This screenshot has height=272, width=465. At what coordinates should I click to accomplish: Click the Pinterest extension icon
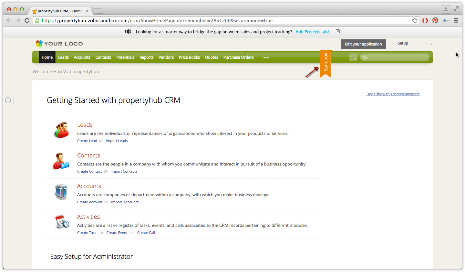click(435, 20)
